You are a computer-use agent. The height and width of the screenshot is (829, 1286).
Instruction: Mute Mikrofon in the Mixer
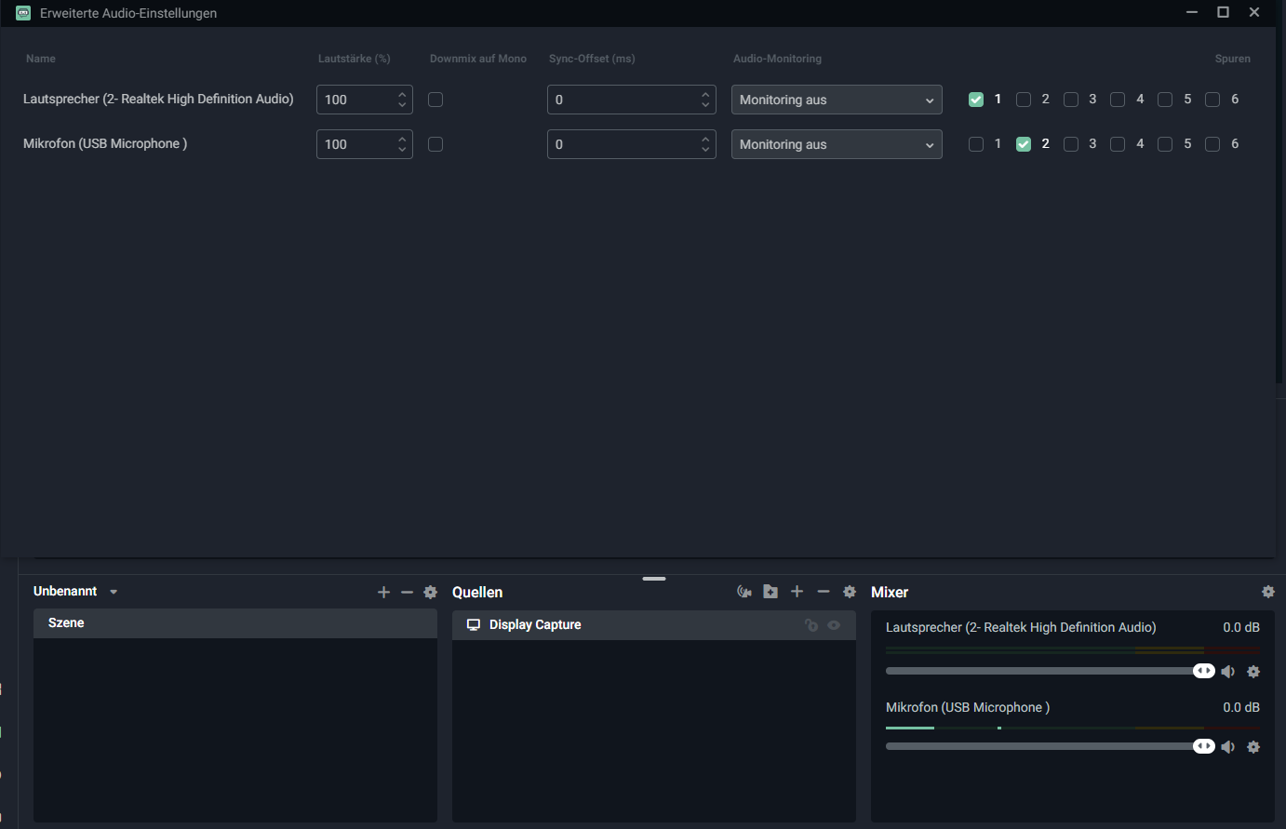pos(1228,746)
